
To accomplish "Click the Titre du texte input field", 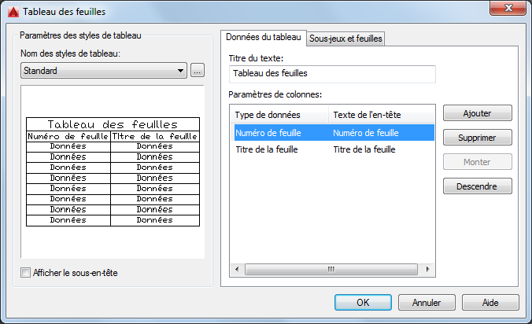I will click(332, 74).
